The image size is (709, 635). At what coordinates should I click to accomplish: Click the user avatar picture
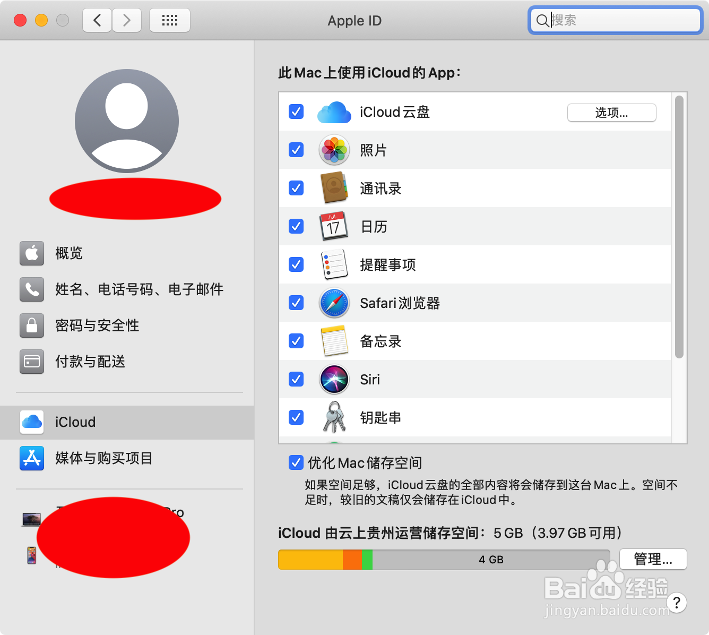click(127, 121)
